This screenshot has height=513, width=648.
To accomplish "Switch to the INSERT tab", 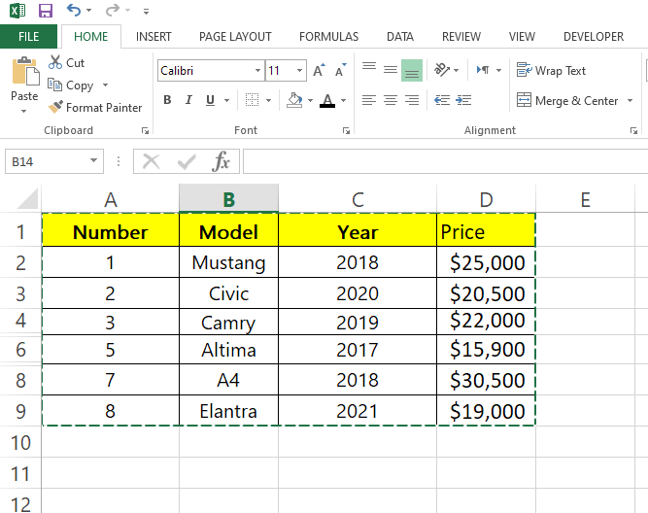I will (x=153, y=36).
